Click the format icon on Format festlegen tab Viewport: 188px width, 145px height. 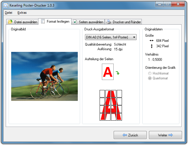[43, 21]
